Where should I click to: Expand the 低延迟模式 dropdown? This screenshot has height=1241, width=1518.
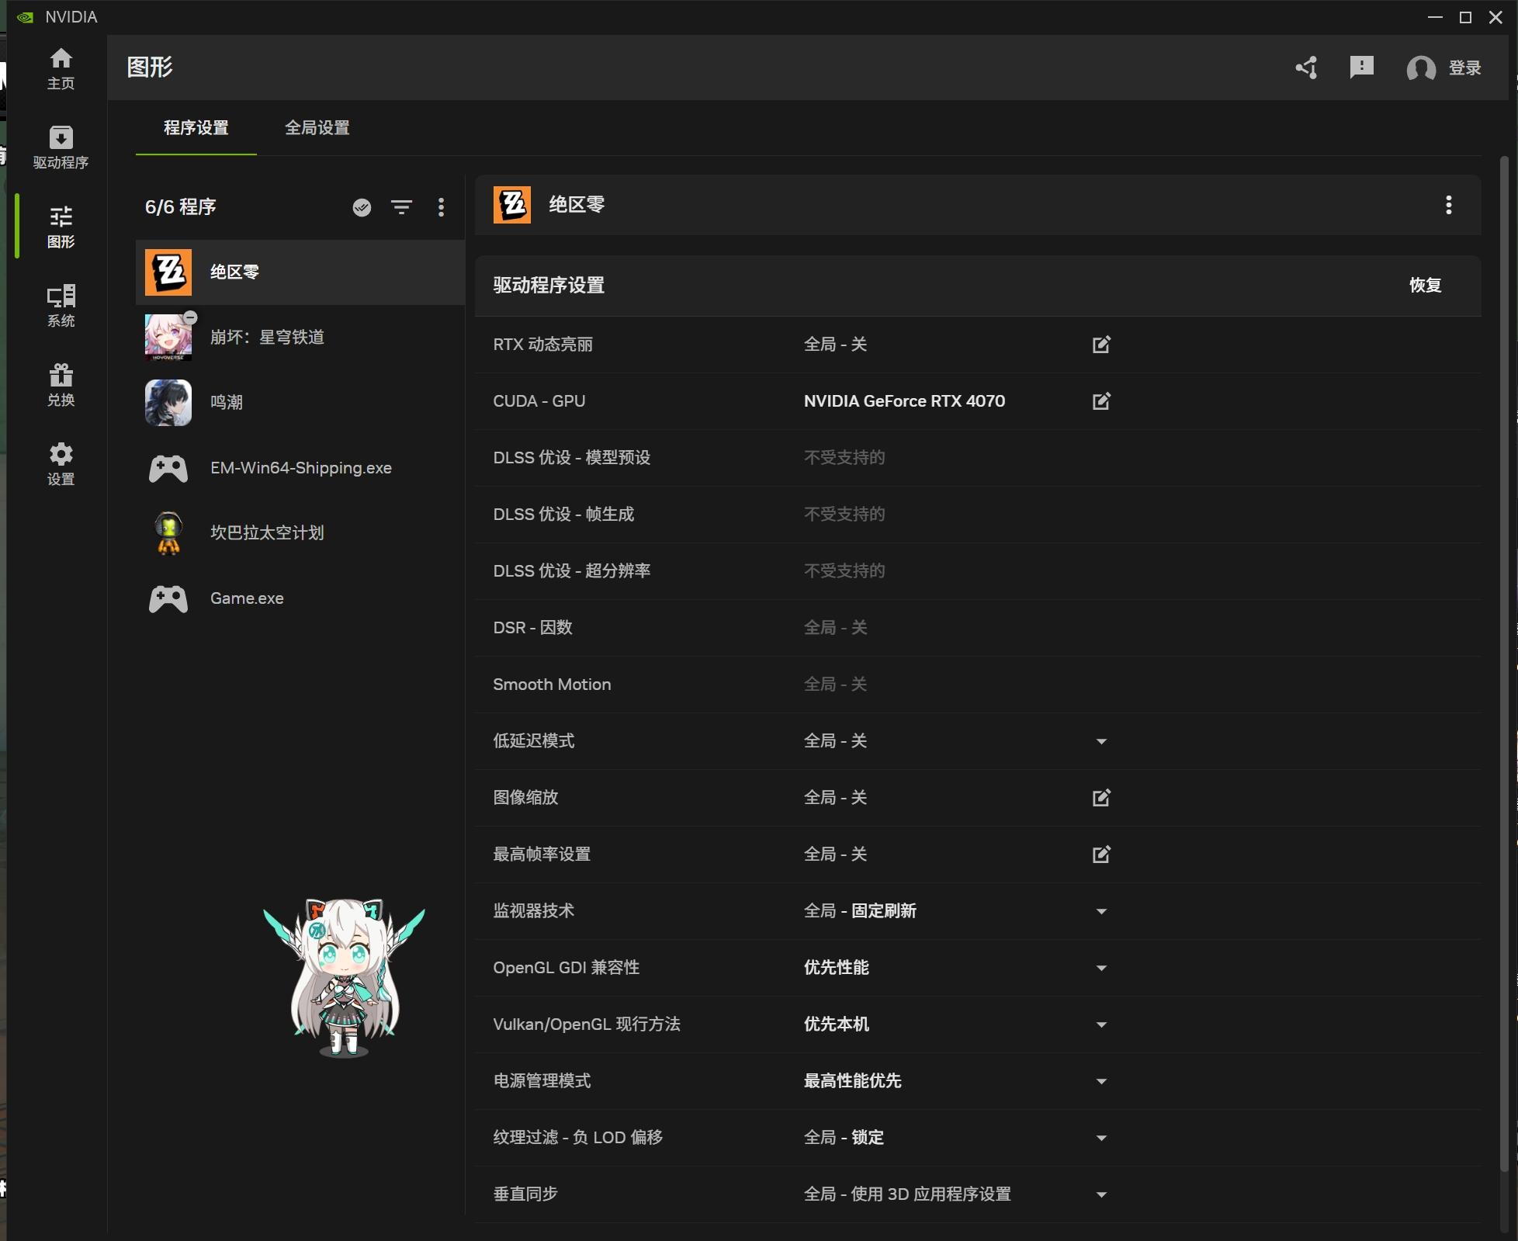(x=1101, y=741)
